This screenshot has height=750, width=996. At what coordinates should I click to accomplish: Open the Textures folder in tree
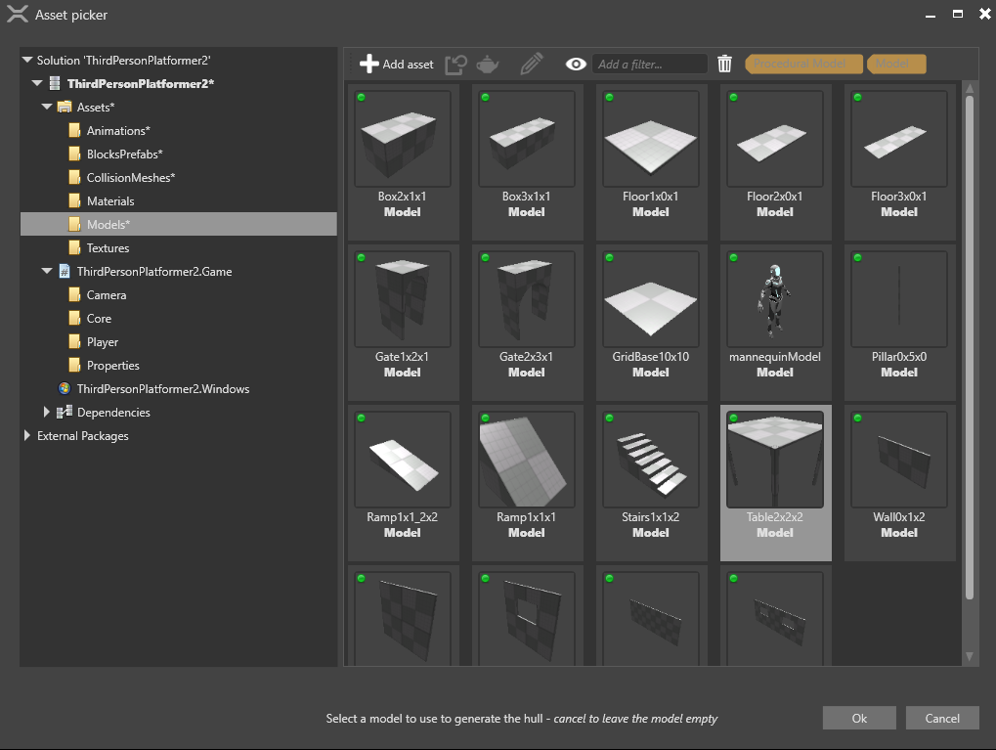click(x=108, y=248)
